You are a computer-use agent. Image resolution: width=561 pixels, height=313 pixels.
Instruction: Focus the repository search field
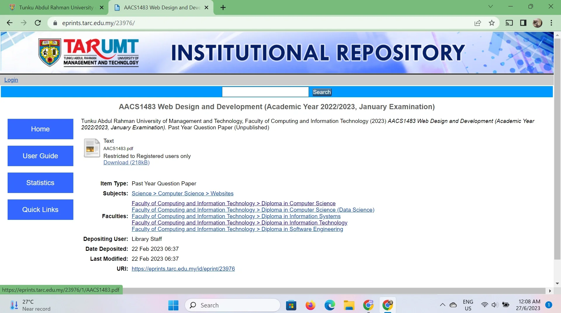pyautogui.click(x=265, y=92)
